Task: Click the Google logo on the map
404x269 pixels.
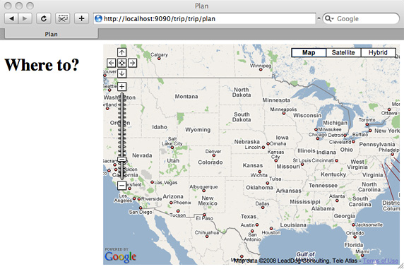Action: (x=120, y=256)
